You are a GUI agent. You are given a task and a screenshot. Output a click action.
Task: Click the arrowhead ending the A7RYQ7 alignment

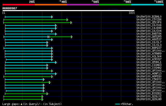point(52,59)
